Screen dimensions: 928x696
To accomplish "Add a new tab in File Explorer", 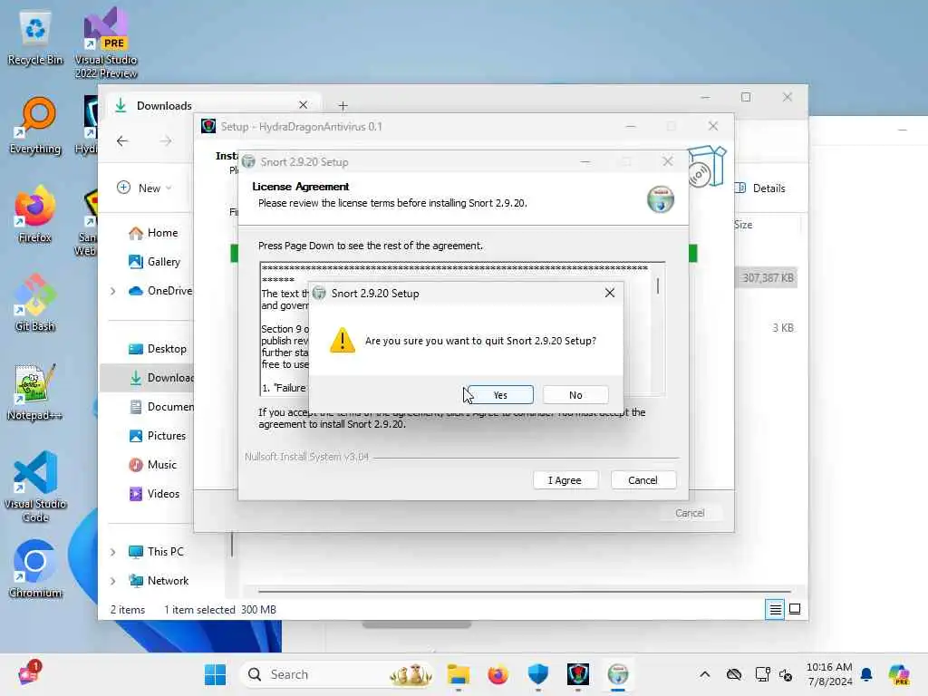I will tap(343, 105).
